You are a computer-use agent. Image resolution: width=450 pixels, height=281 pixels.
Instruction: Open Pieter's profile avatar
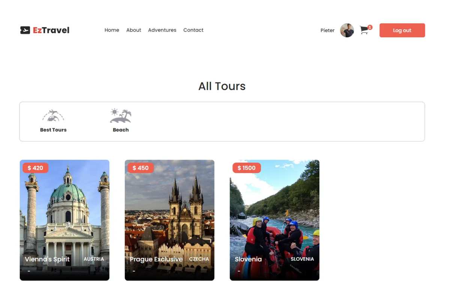click(x=347, y=30)
